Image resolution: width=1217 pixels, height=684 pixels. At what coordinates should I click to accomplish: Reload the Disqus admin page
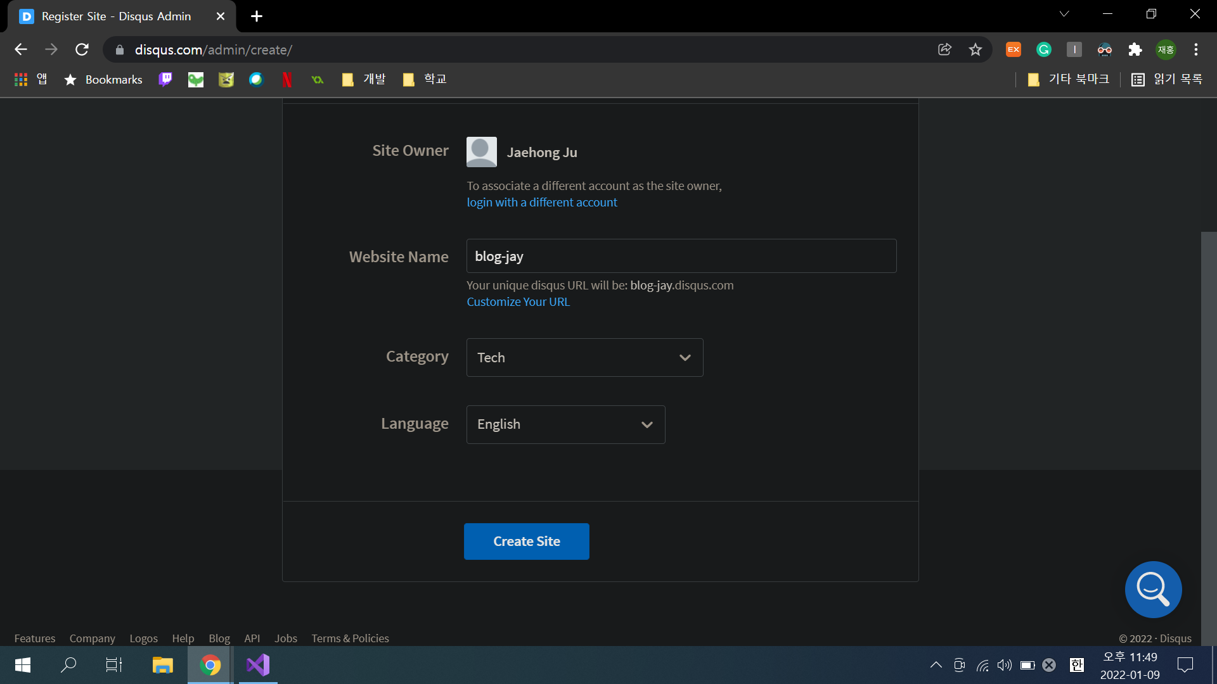(x=82, y=49)
